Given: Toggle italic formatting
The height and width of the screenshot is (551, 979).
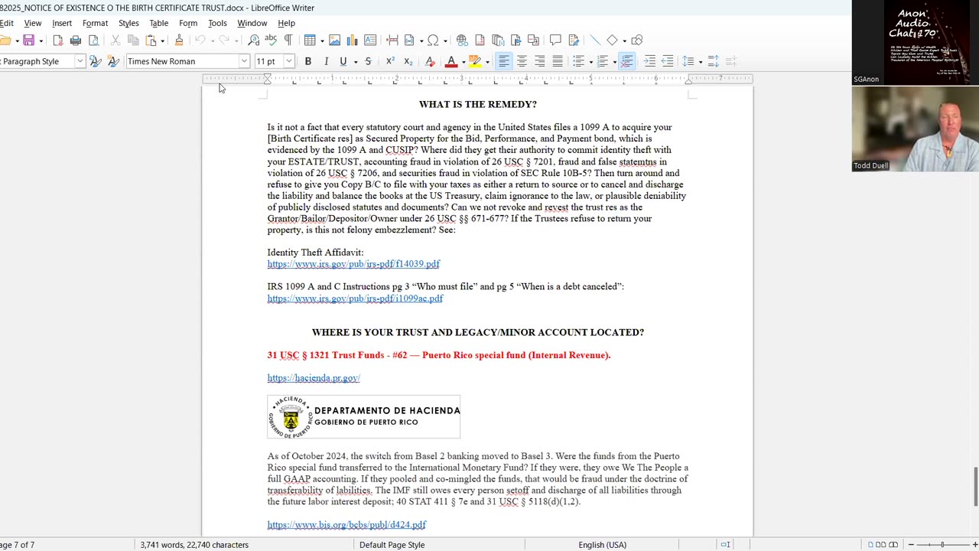Looking at the screenshot, I should [326, 61].
